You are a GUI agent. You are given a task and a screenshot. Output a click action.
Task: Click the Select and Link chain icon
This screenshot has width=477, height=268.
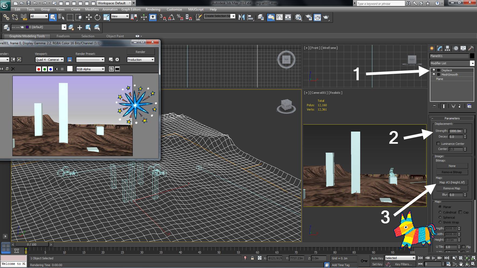click(6, 18)
